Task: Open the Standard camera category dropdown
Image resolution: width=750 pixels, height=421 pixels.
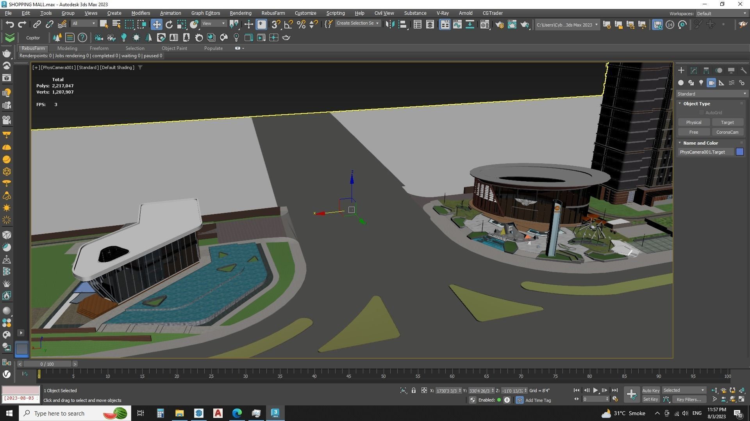Action: click(x=711, y=94)
